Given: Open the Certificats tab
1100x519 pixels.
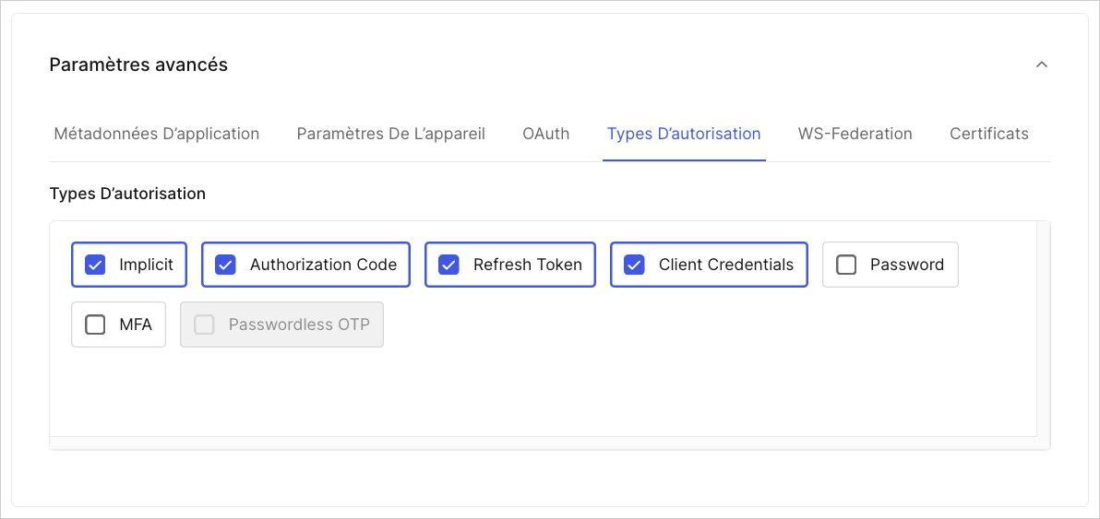Looking at the screenshot, I should [x=989, y=133].
